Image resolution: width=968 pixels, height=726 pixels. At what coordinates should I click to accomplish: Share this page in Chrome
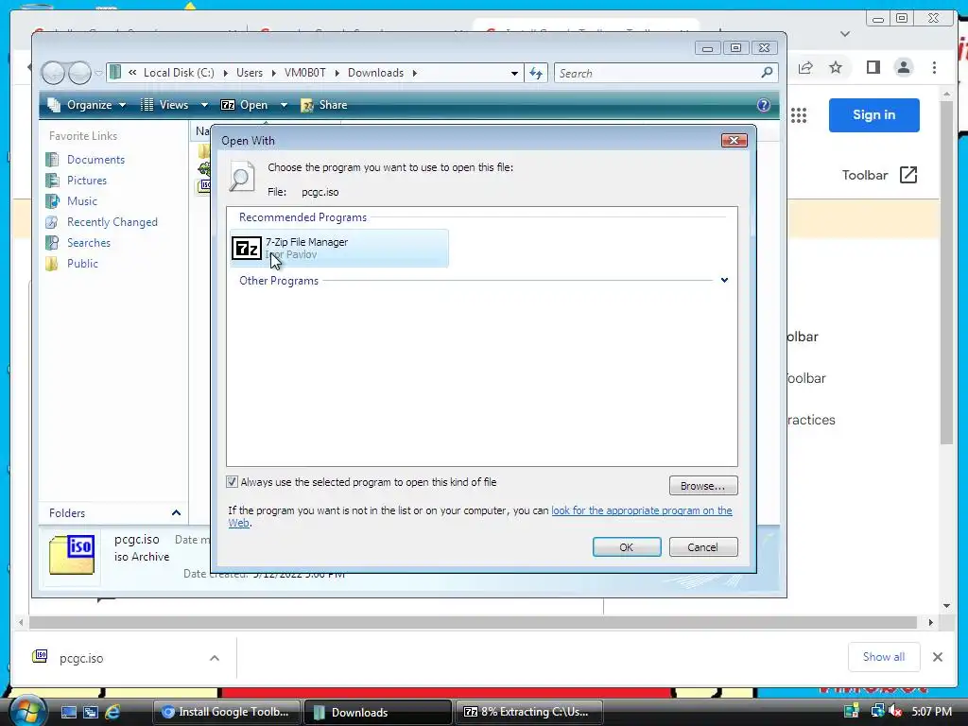tap(805, 67)
